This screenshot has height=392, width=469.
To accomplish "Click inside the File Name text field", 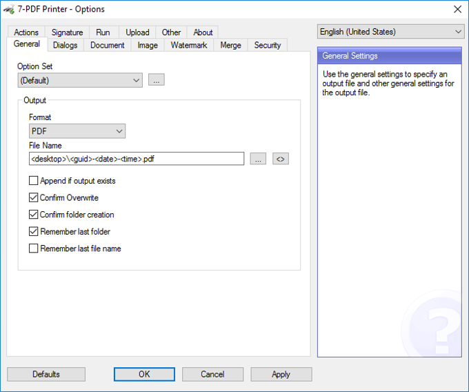I will click(137, 159).
